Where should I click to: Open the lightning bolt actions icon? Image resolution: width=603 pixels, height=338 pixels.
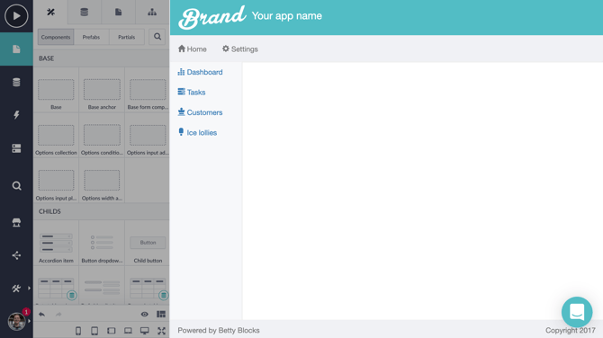pyautogui.click(x=16, y=115)
